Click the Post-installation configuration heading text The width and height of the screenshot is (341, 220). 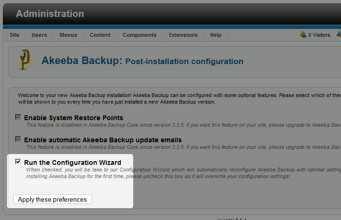click(x=184, y=61)
